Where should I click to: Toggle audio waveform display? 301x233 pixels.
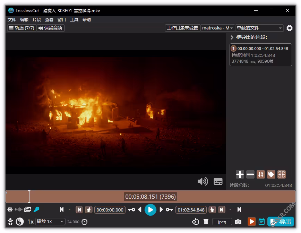tap(19, 209)
